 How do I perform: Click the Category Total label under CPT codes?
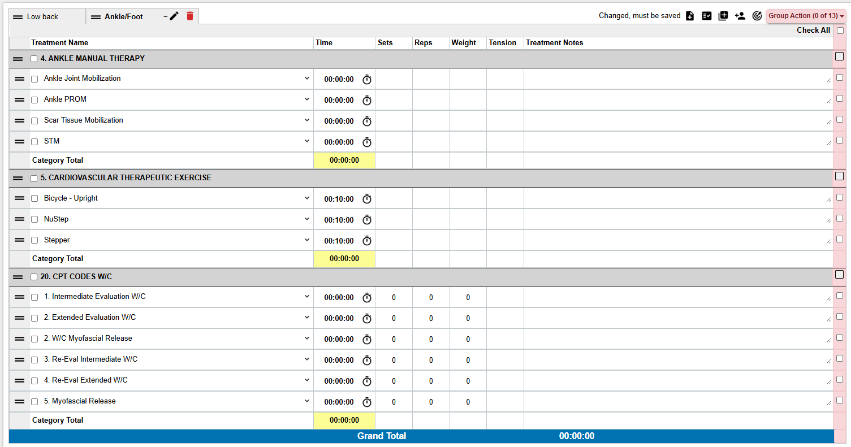point(57,420)
